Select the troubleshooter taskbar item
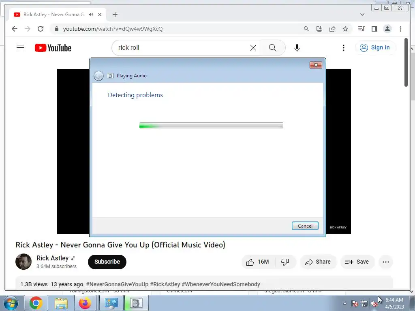Screen dimensions: 415x311 (136, 303)
